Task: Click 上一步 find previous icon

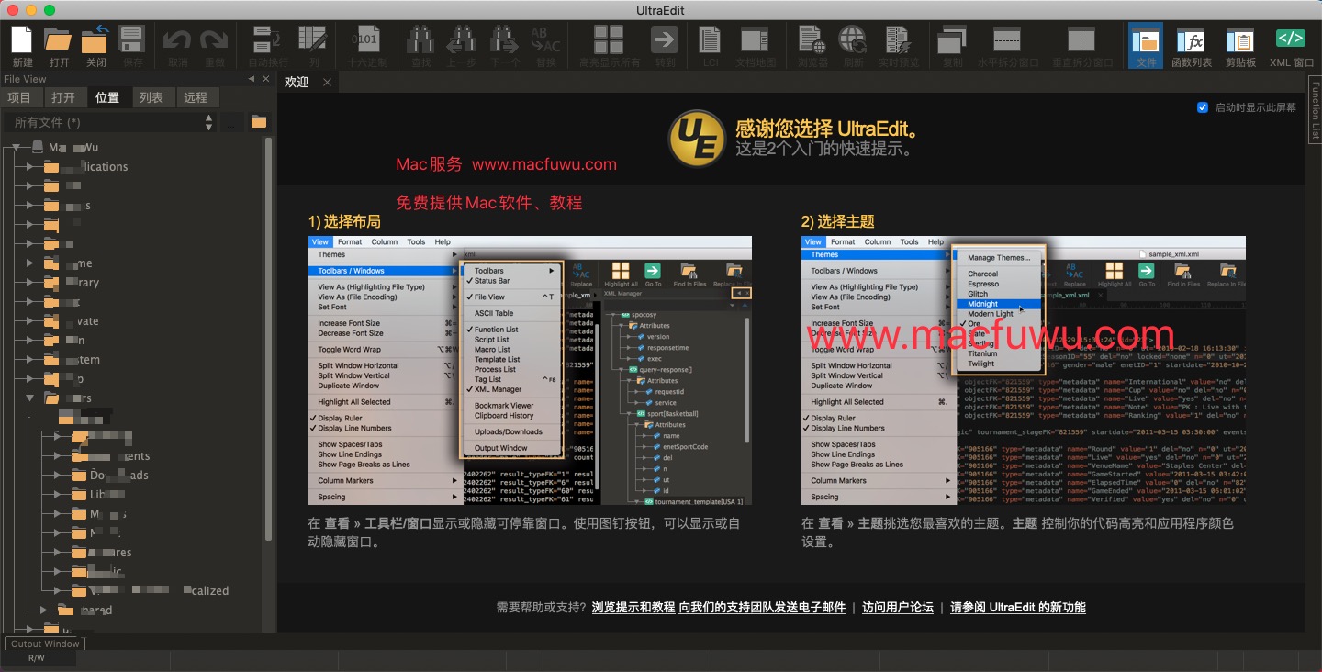Action: tap(461, 46)
